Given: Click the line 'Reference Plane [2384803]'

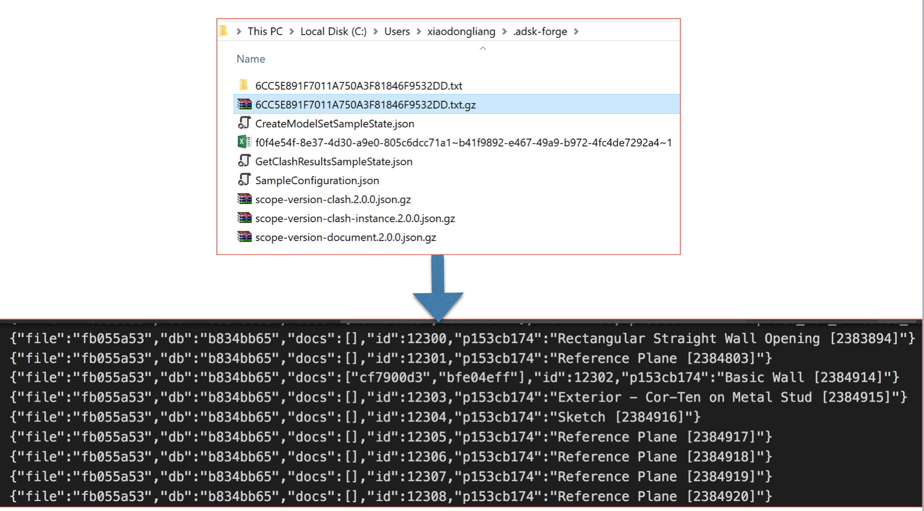Looking at the screenshot, I should pos(391,359).
